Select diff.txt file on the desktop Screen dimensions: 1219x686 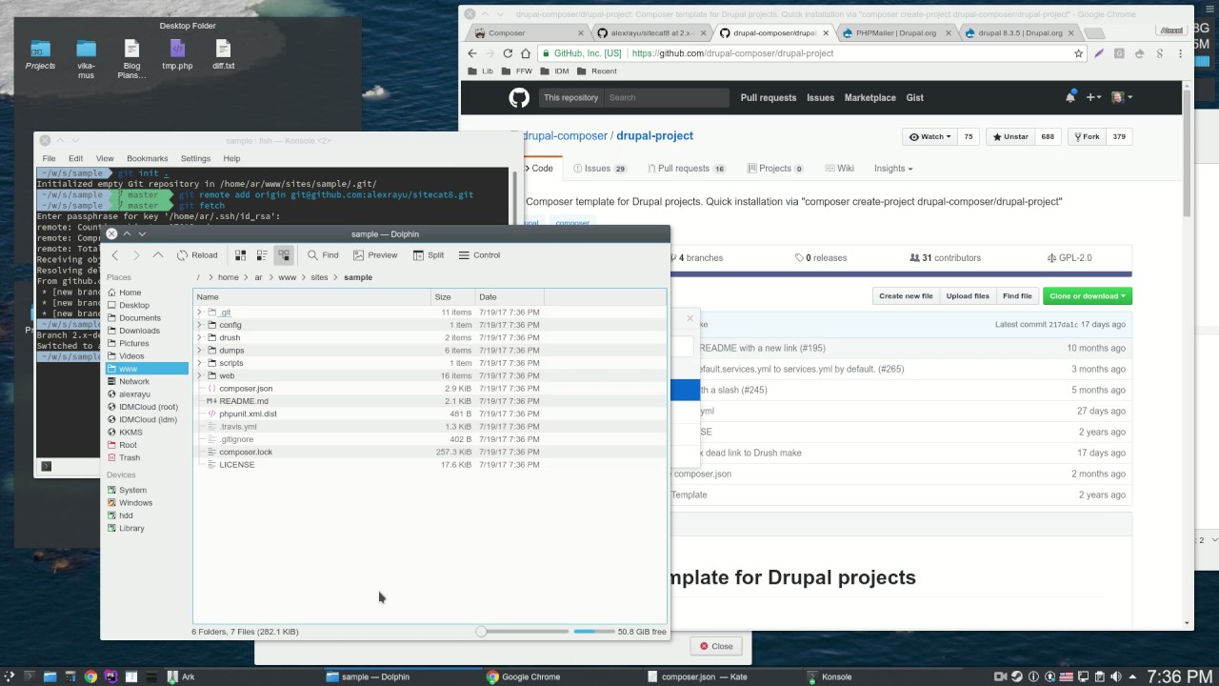(223, 55)
